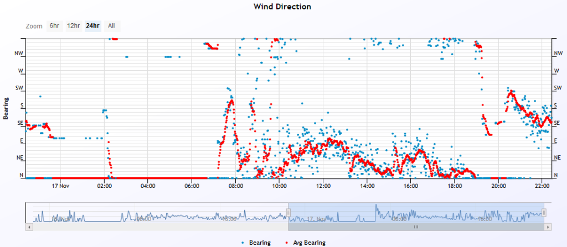Select the All zoom button
Viewport: 567px width, 247px height.
112,26
